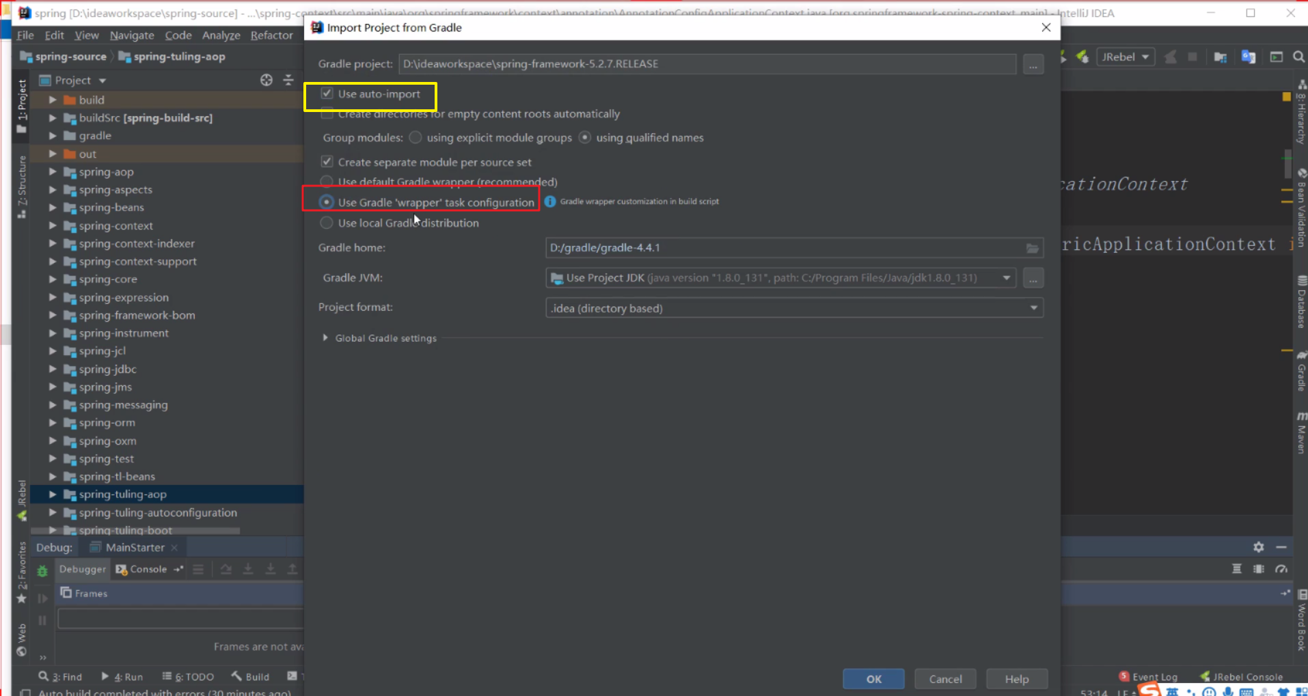Viewport: 1308px width, 696px height.
Task: Toggle Use auto-import checkbox
Action: (x=327, y=94)
